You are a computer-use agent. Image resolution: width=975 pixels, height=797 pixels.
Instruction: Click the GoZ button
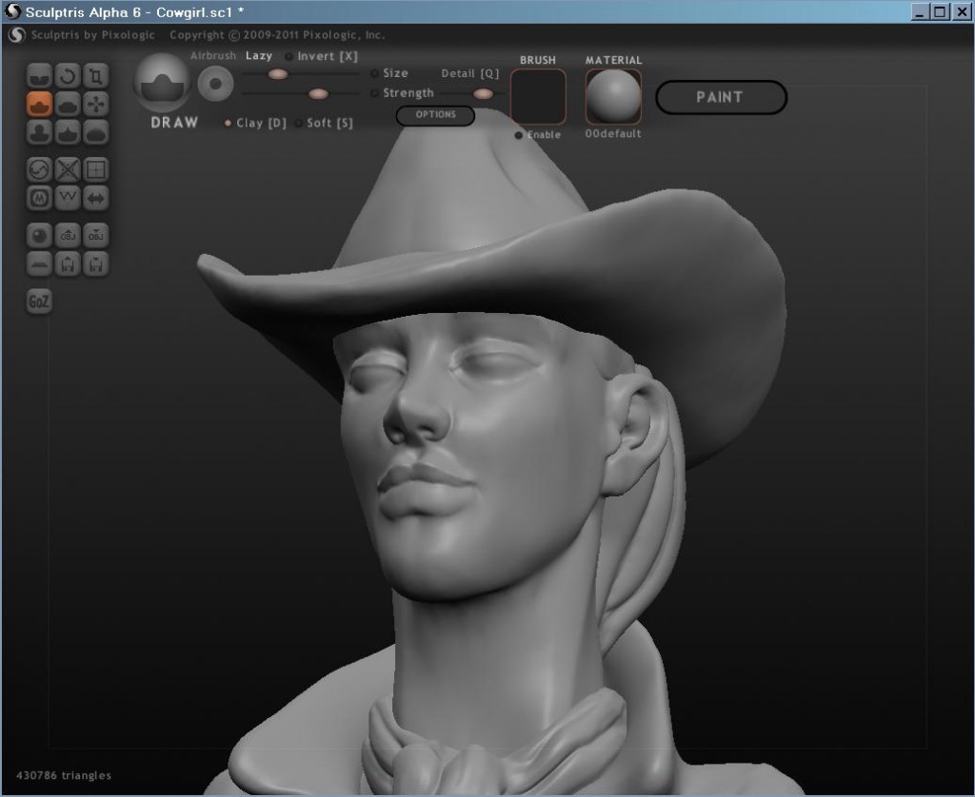(x=39, y=301)
